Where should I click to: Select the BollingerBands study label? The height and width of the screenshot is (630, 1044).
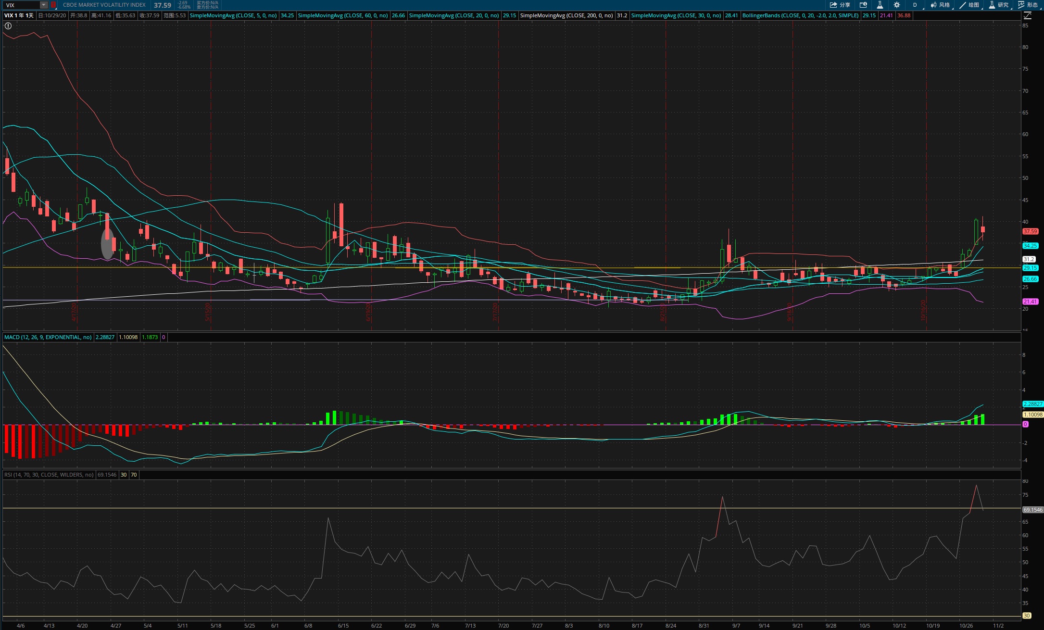pyautogui.click(x=800, y=15)
